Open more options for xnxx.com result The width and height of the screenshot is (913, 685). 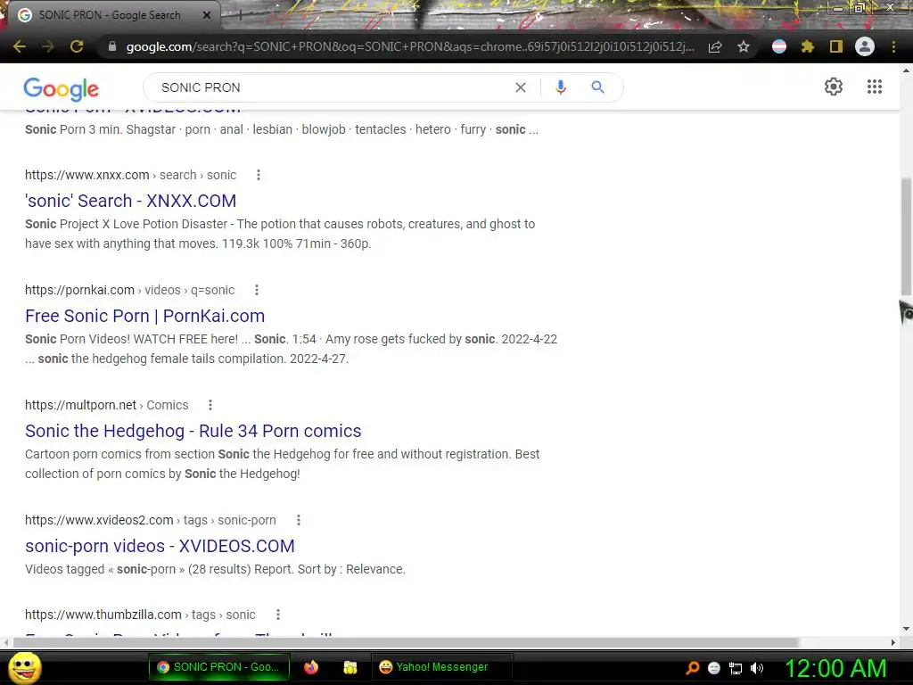tap(259, 175)
